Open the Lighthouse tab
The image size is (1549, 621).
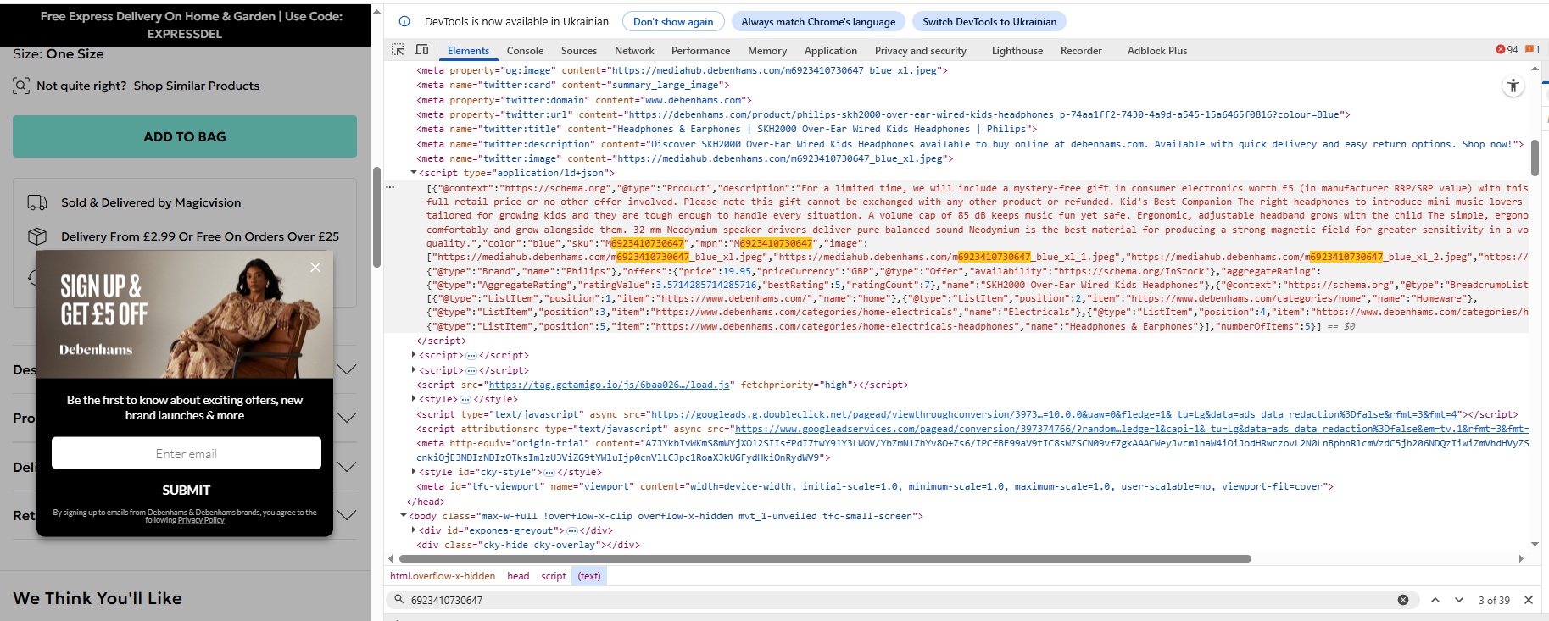tap(1017, 51)
